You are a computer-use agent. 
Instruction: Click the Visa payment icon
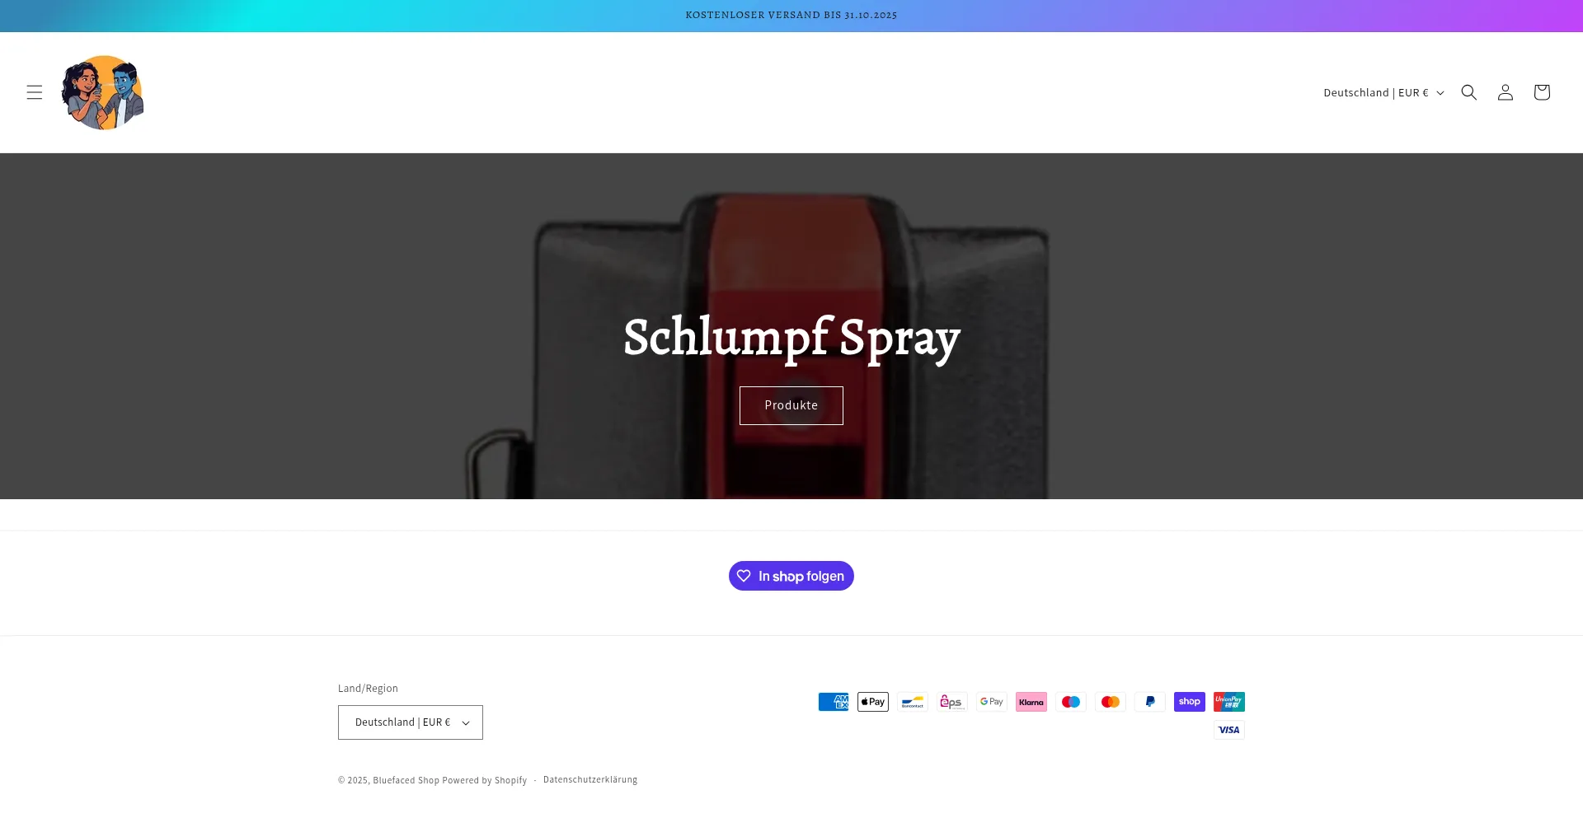point(1229,730)
